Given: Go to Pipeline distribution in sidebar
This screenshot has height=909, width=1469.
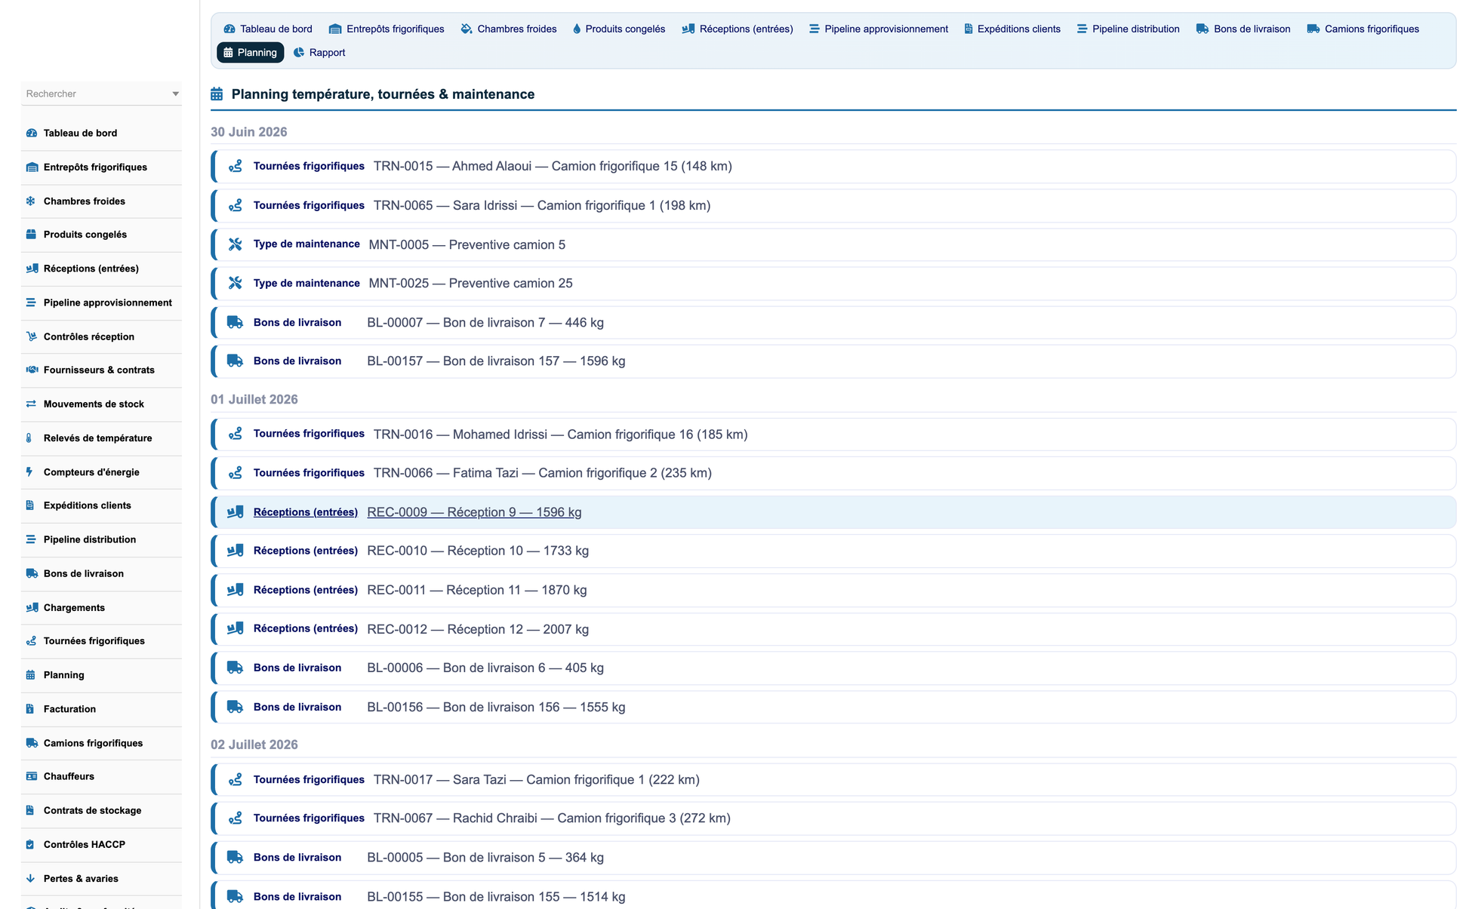Looking at the screenshot, I should [x=101, y=539].
